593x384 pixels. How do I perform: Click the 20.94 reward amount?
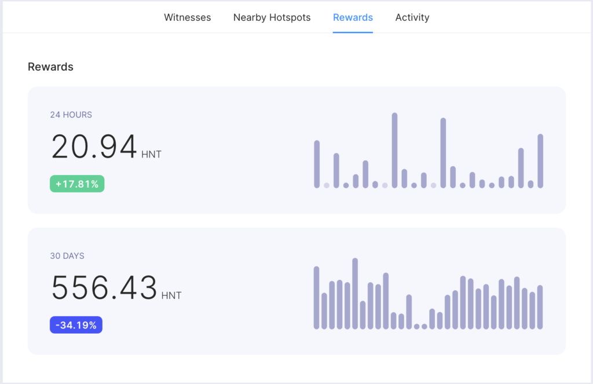94,147
